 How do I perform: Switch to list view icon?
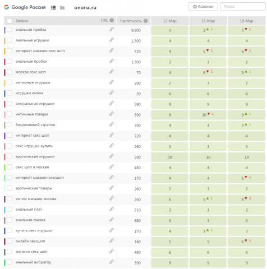53,7
